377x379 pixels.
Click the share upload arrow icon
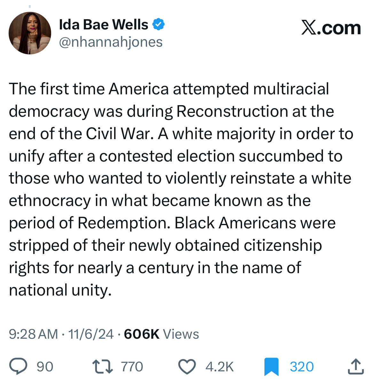pos(356,367)
